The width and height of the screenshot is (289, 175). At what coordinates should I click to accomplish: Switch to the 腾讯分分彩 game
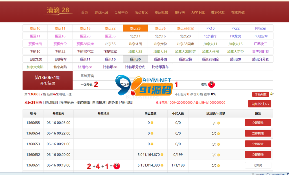click(x=260, y=59)
